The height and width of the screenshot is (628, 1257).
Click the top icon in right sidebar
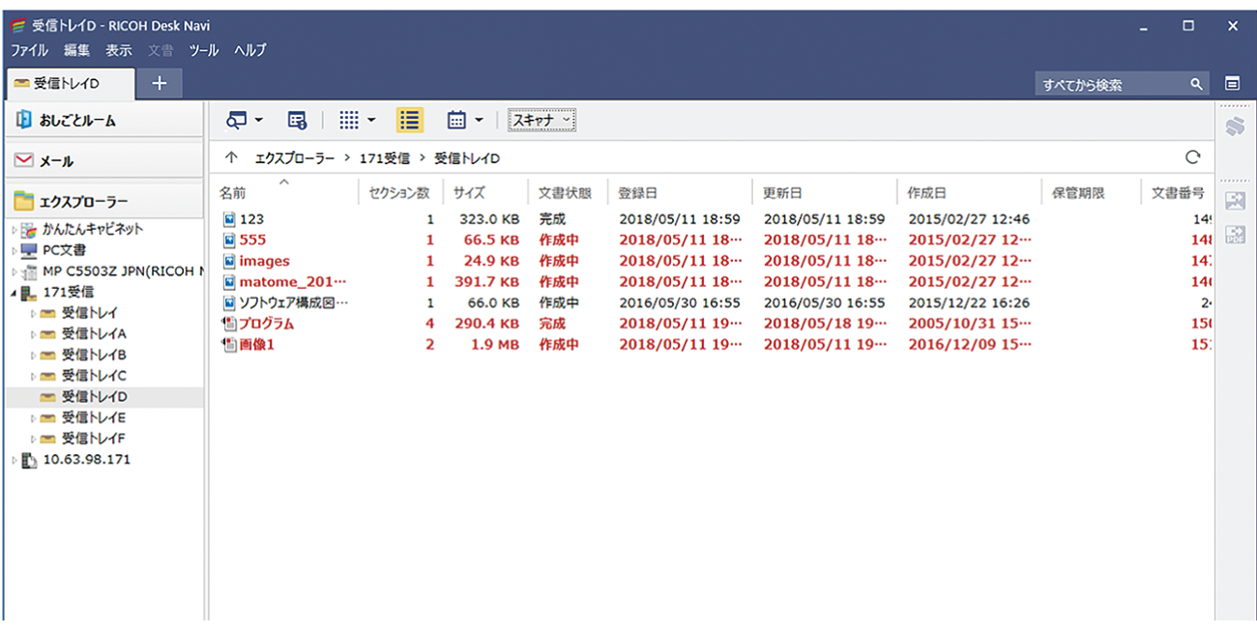(1234, 127)
